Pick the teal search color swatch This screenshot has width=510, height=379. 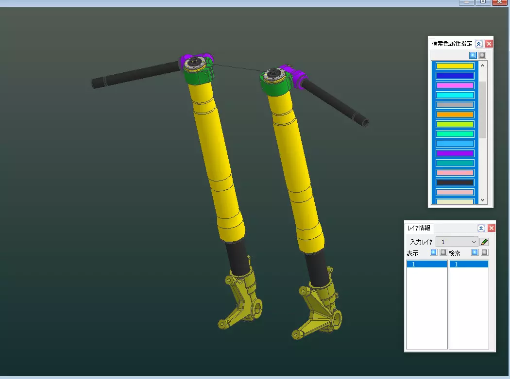click(x=455, y=163)
